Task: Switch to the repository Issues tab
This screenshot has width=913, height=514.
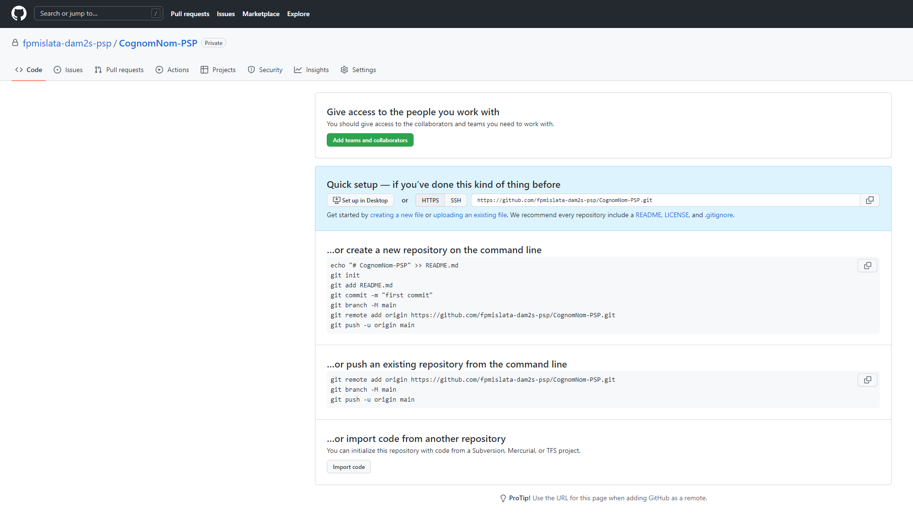Action: click(x=68, y=70)
